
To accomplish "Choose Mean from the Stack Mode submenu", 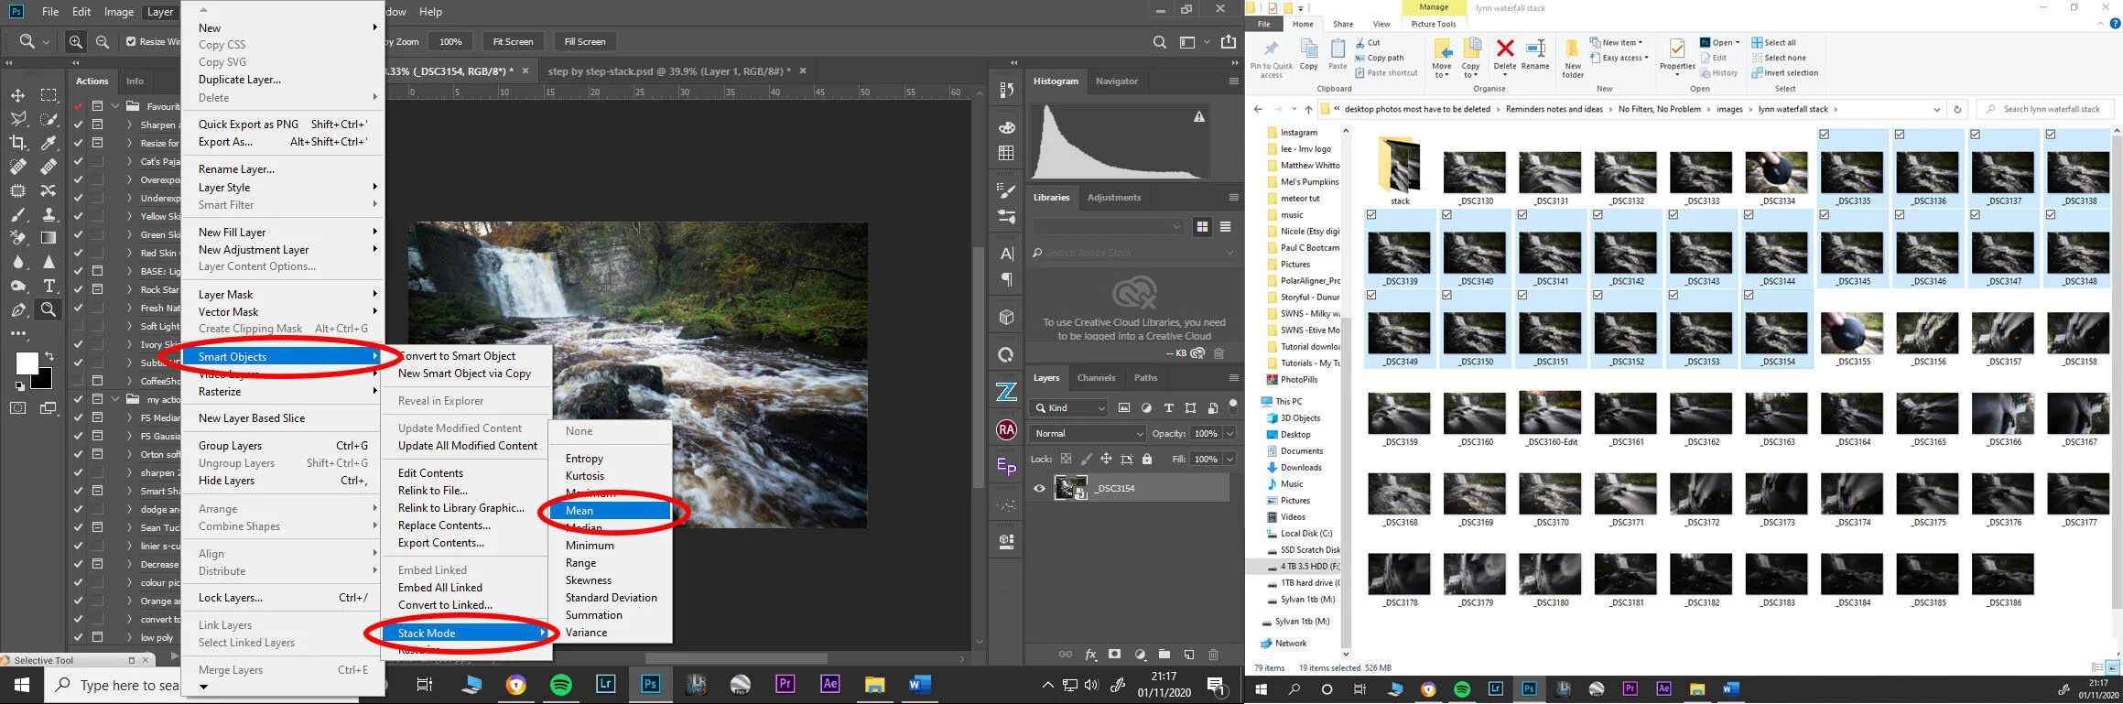I will pos(611,511).
